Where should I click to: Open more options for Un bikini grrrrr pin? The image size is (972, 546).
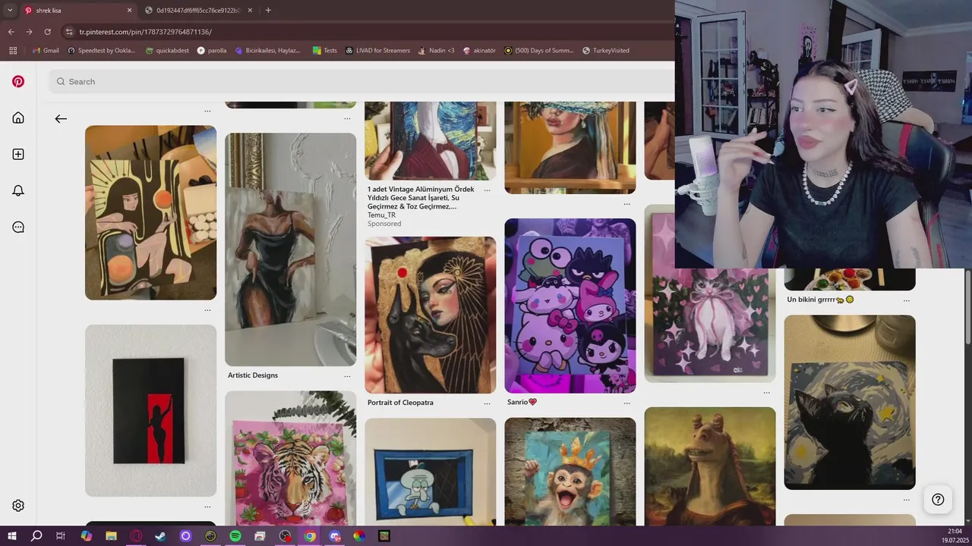pyautogui.click(x=906, y=300)
